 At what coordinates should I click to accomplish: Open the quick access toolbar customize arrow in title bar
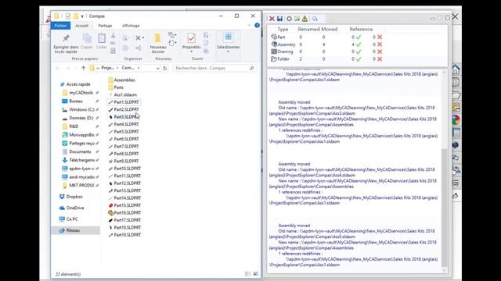click(82, 16)
